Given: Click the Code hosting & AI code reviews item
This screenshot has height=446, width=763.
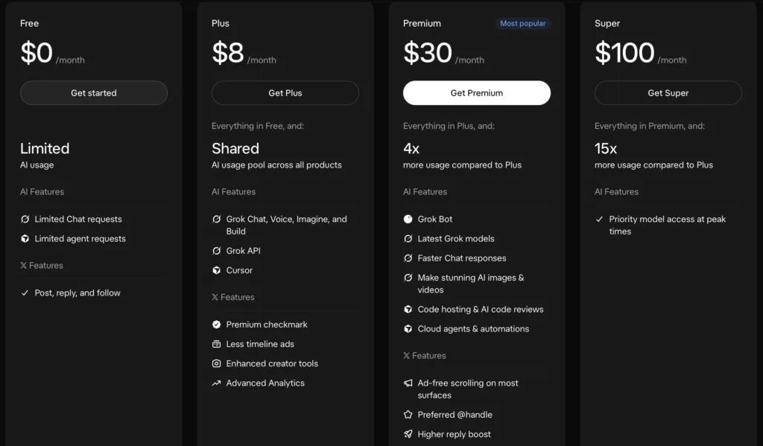Looking at the screenshot, I should tap(473, 309).
